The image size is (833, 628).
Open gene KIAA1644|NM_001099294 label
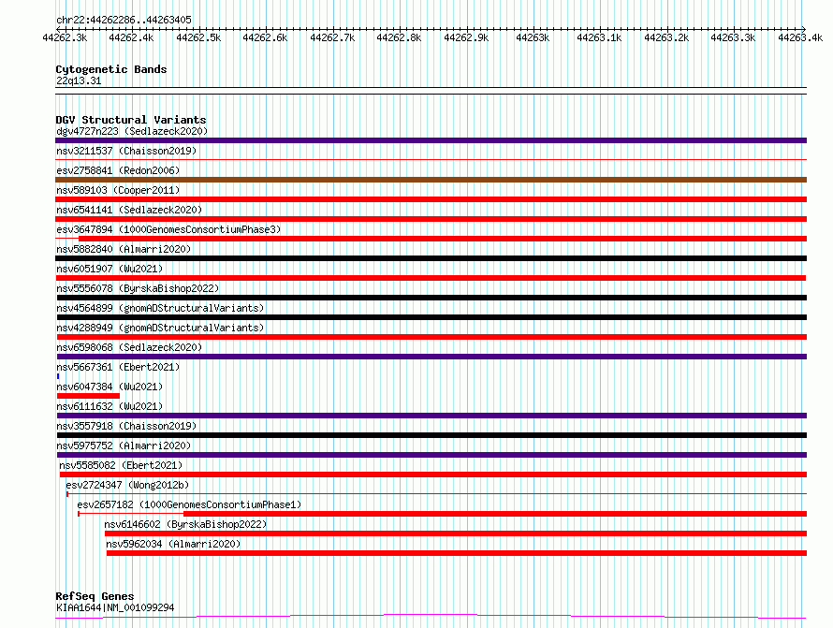(x=115, y=607)
